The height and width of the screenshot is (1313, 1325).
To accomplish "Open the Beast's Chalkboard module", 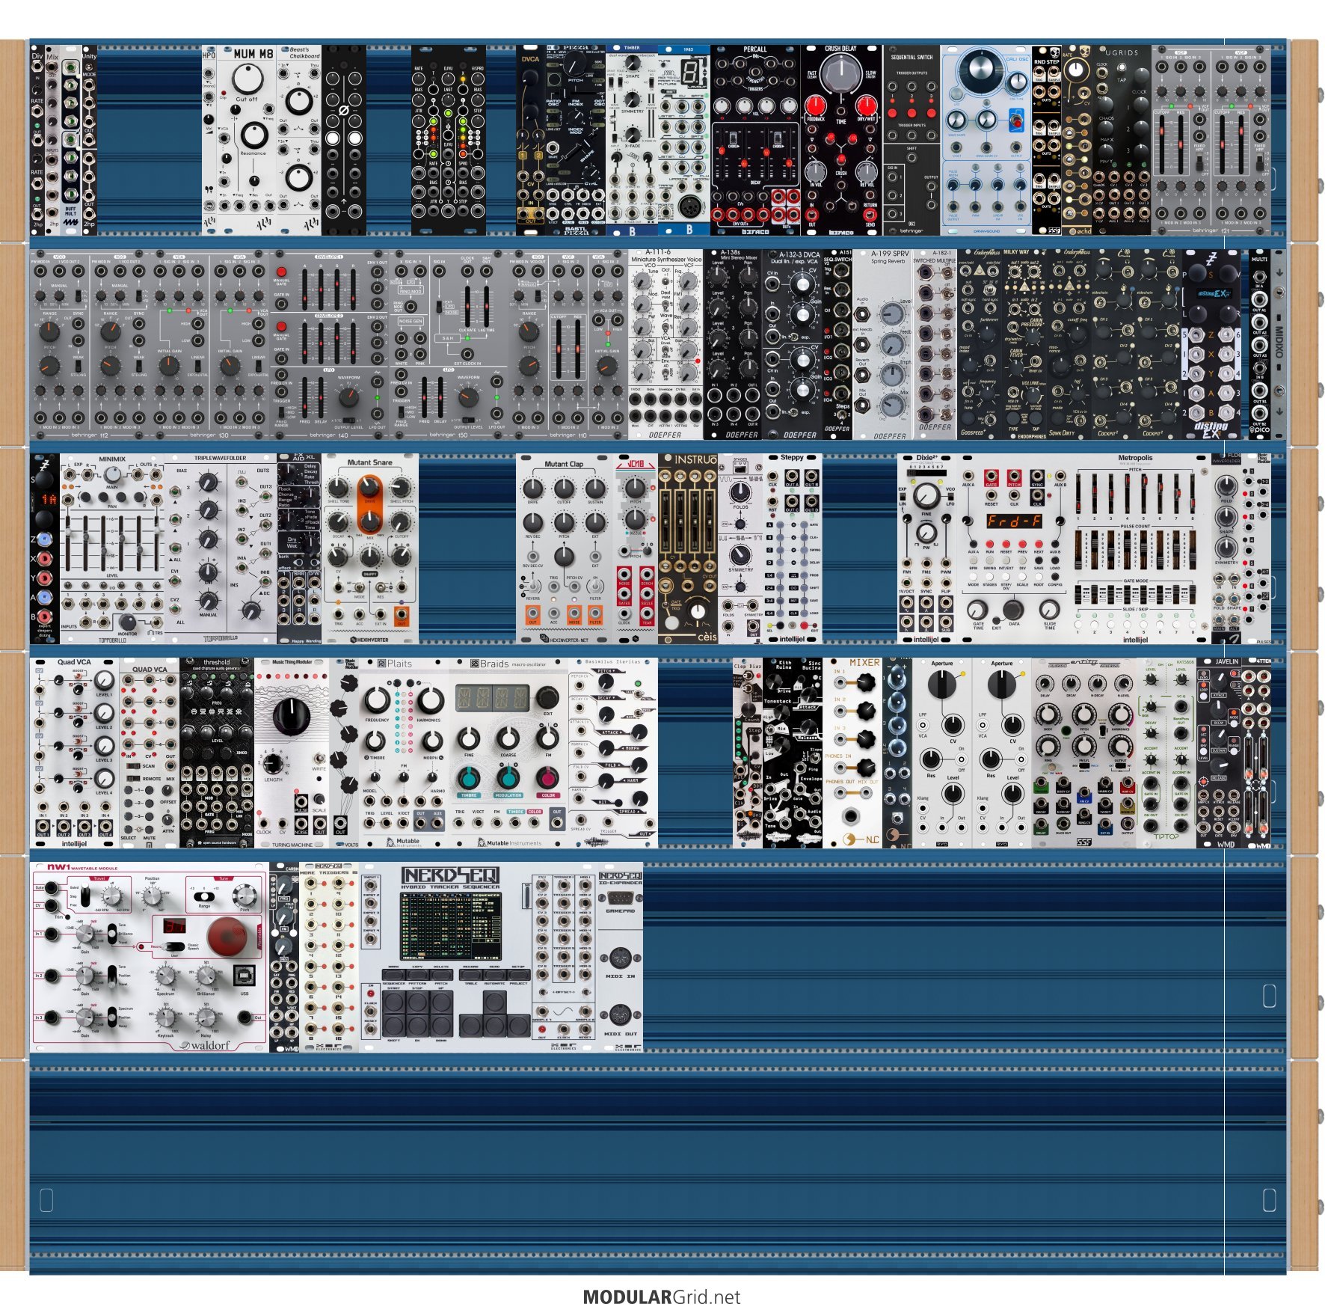I will [299, 140].
